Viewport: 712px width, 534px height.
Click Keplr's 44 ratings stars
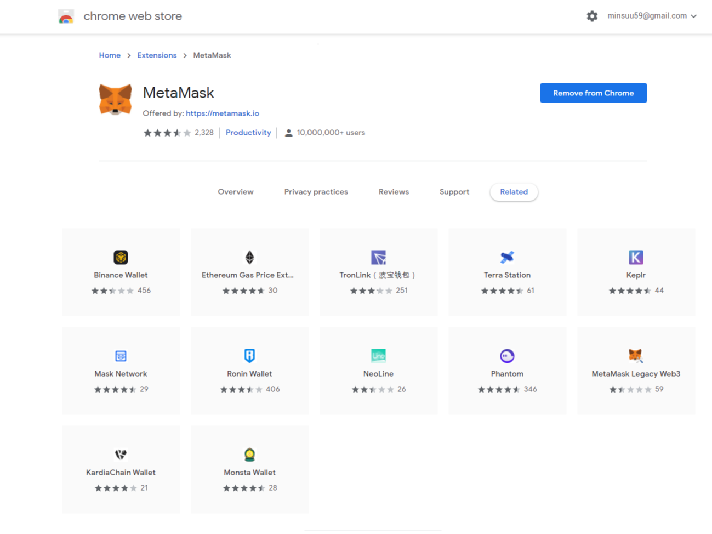pos(630,291)
